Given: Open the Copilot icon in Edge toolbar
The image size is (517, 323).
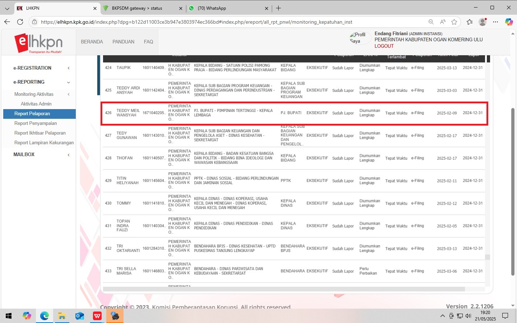Looking at the screenshot, I should [x=509, y=22].
